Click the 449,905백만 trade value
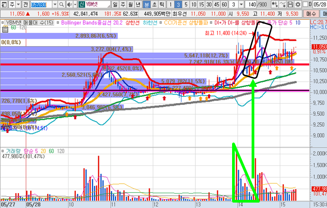The image size is (327, 208). pos(157,14)
